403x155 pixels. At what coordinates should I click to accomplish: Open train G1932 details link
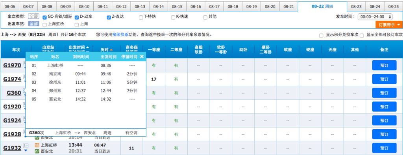tap(12, 148)
